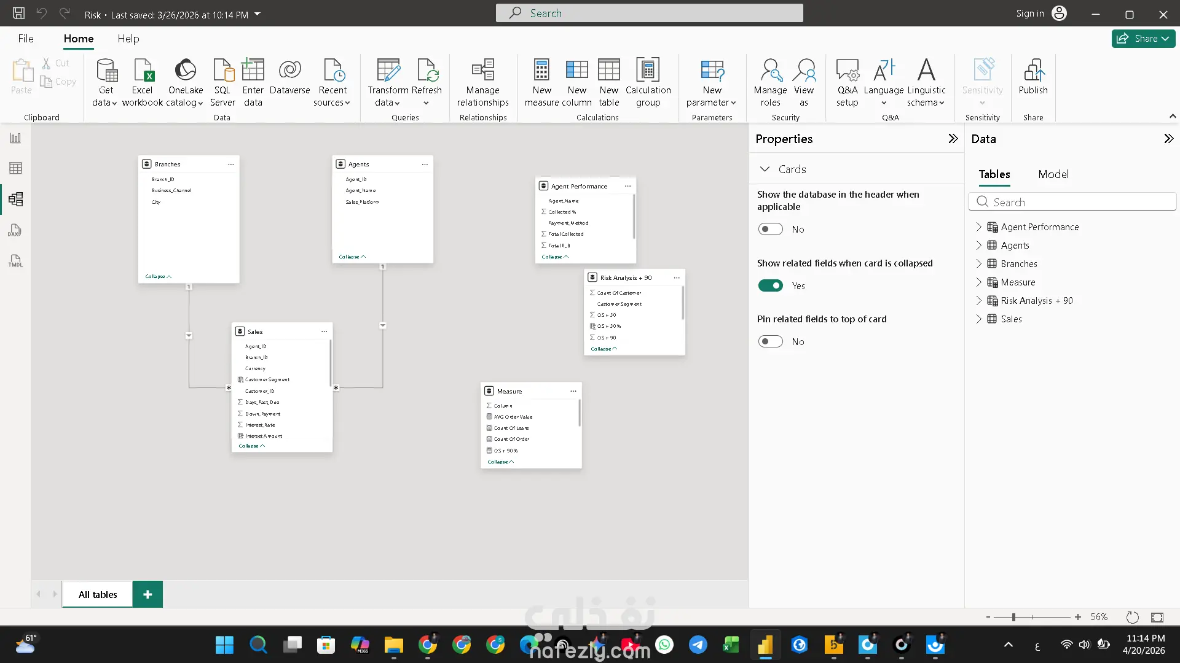
Task: Adjust the zoom slider handle
Action: point(1013,617)
